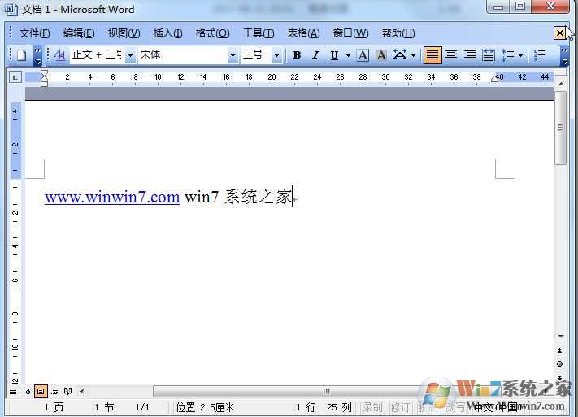Open the style dropdown list arrow

click(x=130, y=55)
